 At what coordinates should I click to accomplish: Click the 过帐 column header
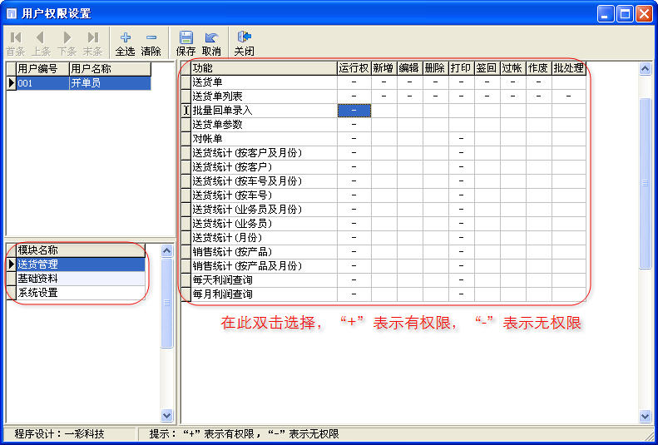click(x=512, y=68)
